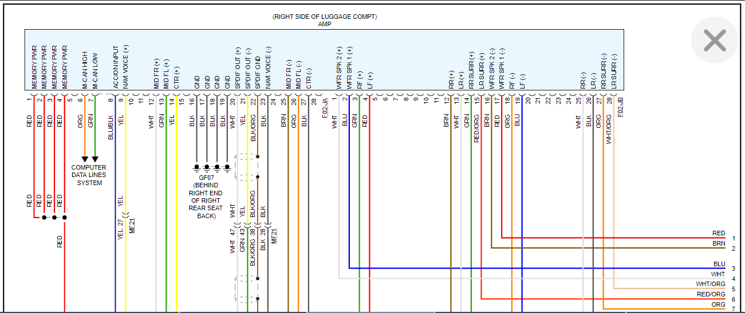Screen dimensions: 745x313
Task: Click the 'RR (-)' pin label
Action: (584, 80)
